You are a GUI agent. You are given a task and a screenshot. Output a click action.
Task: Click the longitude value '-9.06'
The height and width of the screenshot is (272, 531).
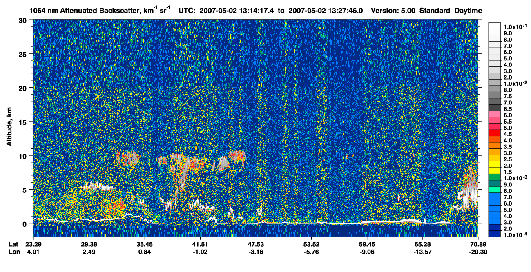[x=366, y=252]
